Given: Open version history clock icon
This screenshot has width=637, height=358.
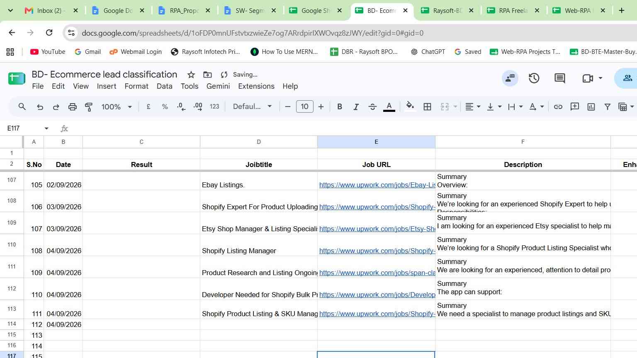Looking at the screenshot, I should click(534, 78).
